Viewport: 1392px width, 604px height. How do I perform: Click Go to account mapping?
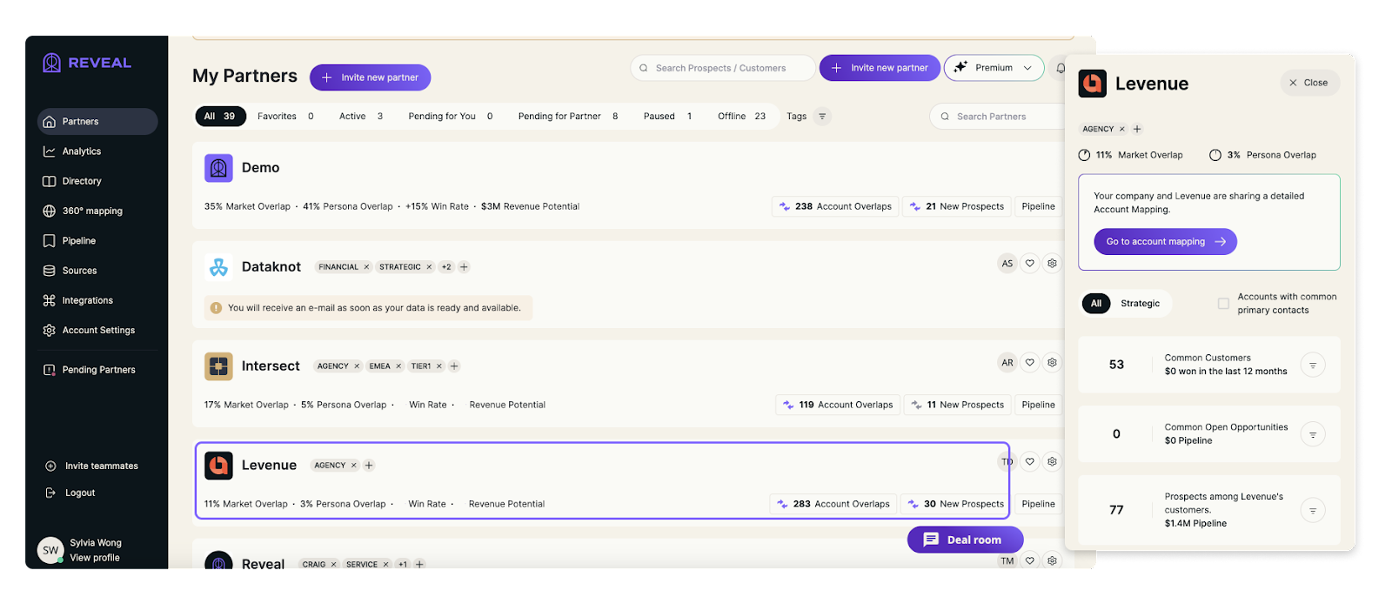(x=1165, y=242)
